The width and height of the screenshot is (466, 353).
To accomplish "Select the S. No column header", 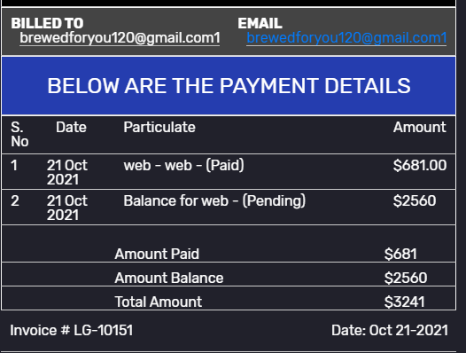I will pyautogui.click(x=19, y=134).
